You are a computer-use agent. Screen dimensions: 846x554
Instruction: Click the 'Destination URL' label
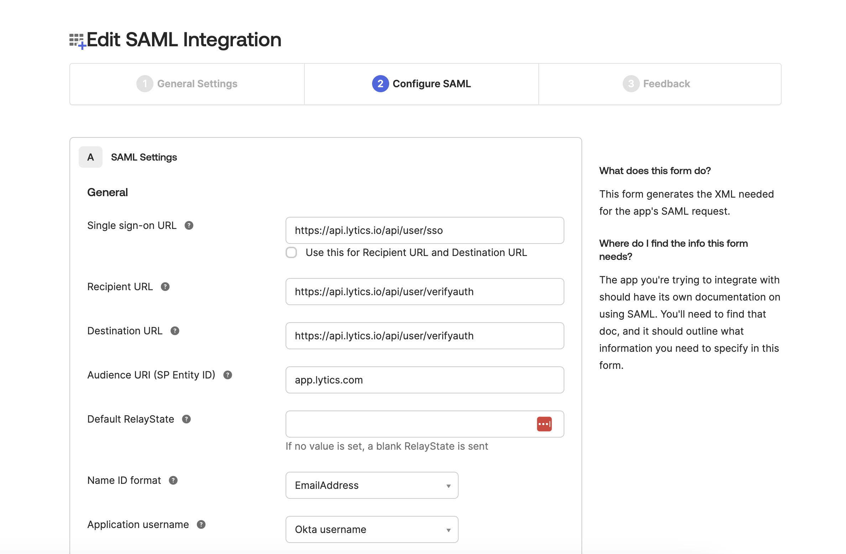coord(125,331)
